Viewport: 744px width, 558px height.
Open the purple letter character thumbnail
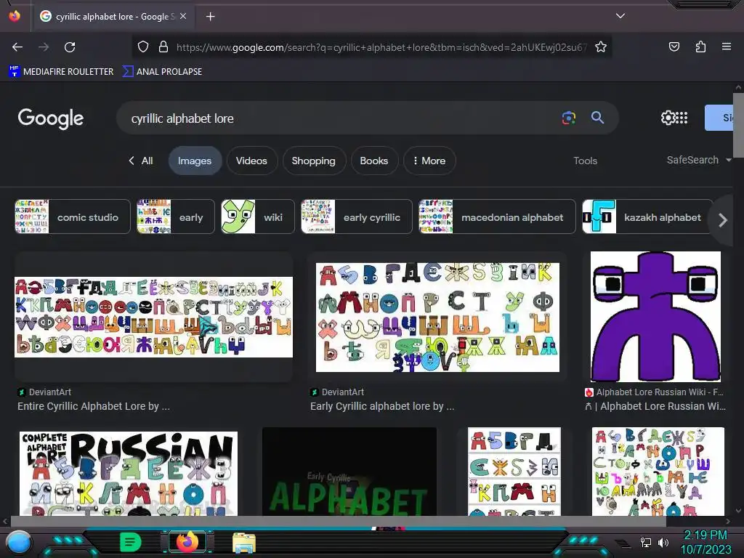coord(655,317)
